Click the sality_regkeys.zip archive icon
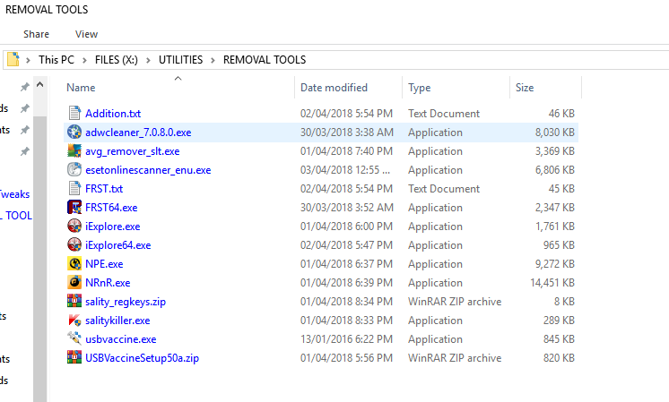Viewport: 669px width, 402px height. point(74,301)
